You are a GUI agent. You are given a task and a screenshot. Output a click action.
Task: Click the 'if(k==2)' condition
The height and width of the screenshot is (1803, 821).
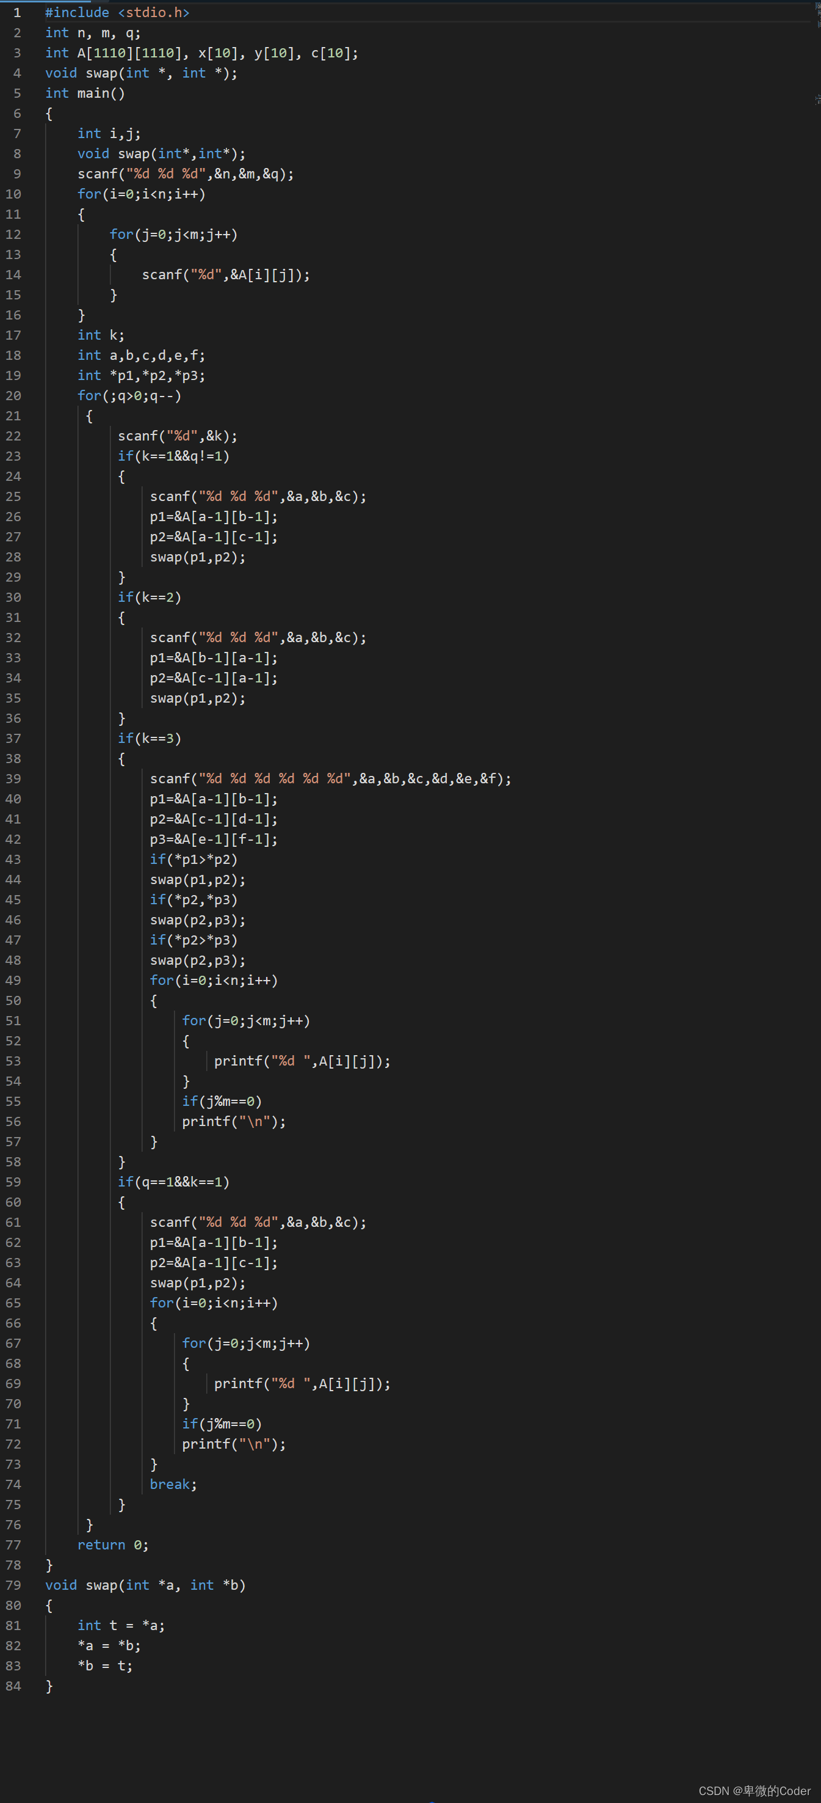pos(150,597)
